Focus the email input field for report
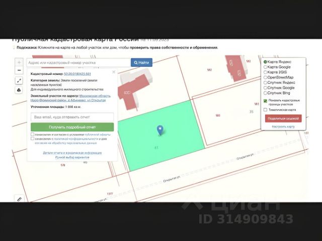 pyautogui.click(x=72, y=117)
